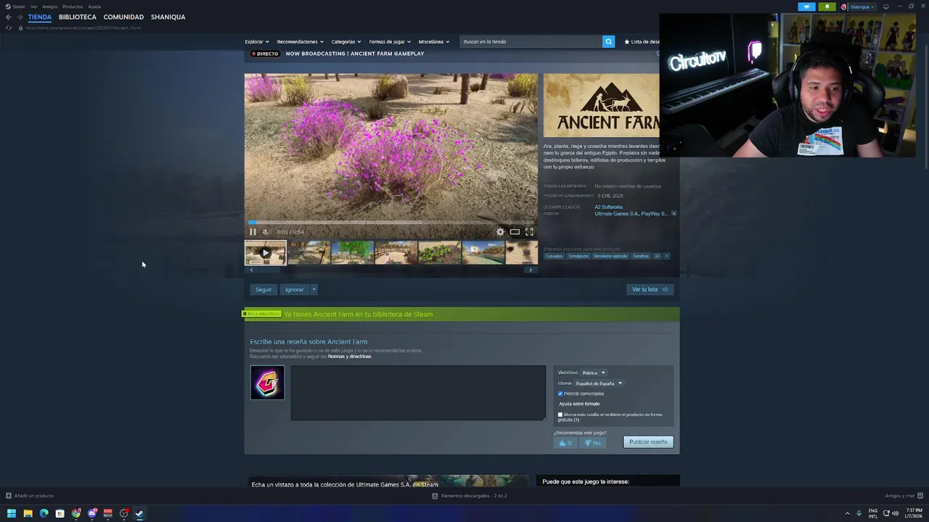Open the Explorar store menu
Screen dimensions: 929x522
click(x=257, y=41)
